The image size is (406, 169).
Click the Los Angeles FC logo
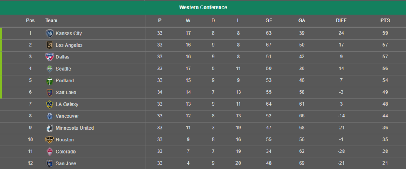50,45
